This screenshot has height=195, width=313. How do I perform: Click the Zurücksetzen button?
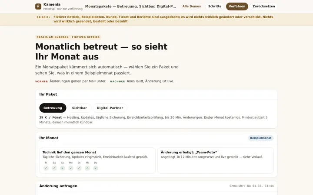[x=264, y=6]
